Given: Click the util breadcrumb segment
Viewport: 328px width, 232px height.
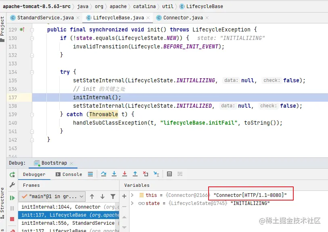Looking at the screenshot, I should tap(168, 6).
